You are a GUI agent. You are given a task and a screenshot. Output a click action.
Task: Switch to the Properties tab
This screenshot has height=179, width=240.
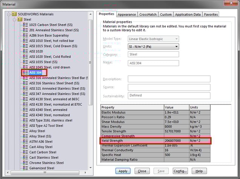[x=106, y=14]
